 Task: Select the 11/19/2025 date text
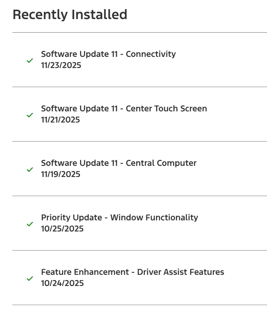coord(60,174)
